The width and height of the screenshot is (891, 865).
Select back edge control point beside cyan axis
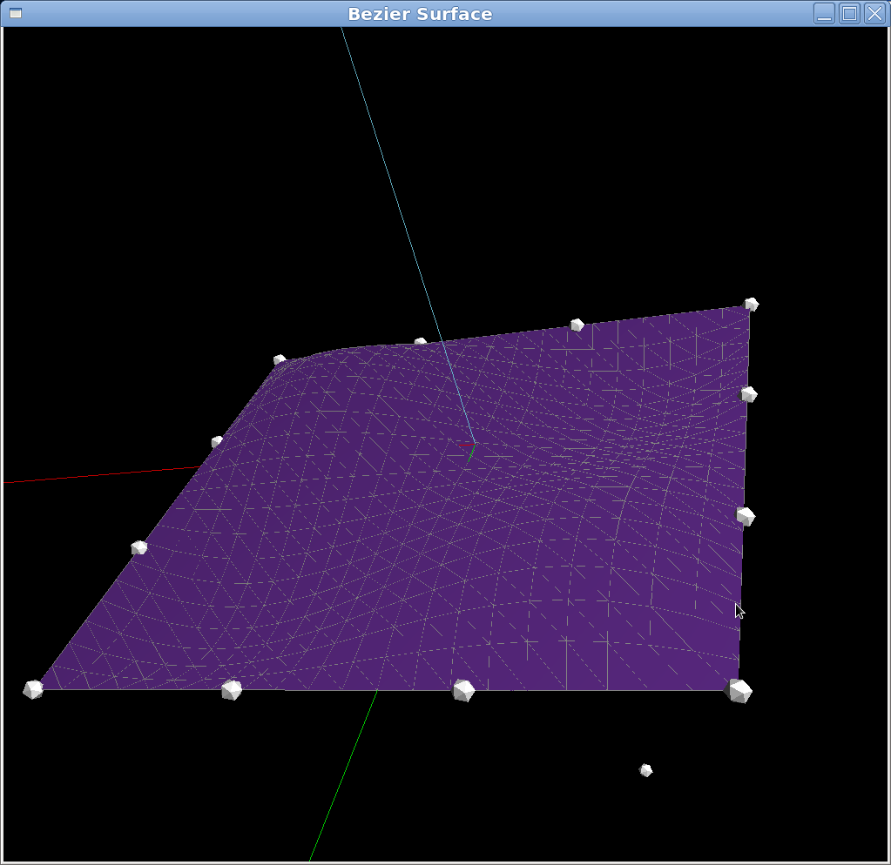(x=421, y=342)
